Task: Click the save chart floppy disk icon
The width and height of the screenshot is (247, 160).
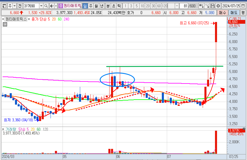Action: (213, 6)
